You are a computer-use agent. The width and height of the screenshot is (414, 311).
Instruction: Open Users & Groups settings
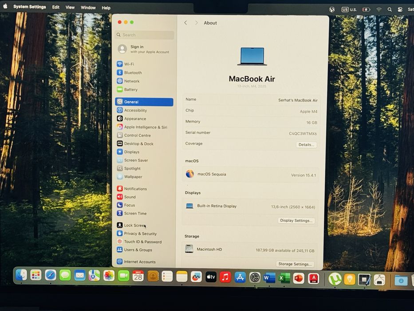coord(138,250)
